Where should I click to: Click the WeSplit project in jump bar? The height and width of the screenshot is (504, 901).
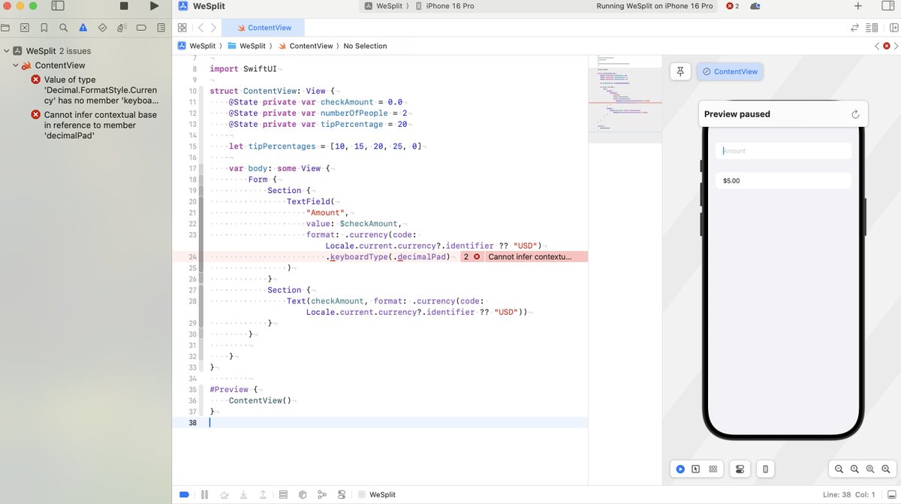tap(197, 46)
